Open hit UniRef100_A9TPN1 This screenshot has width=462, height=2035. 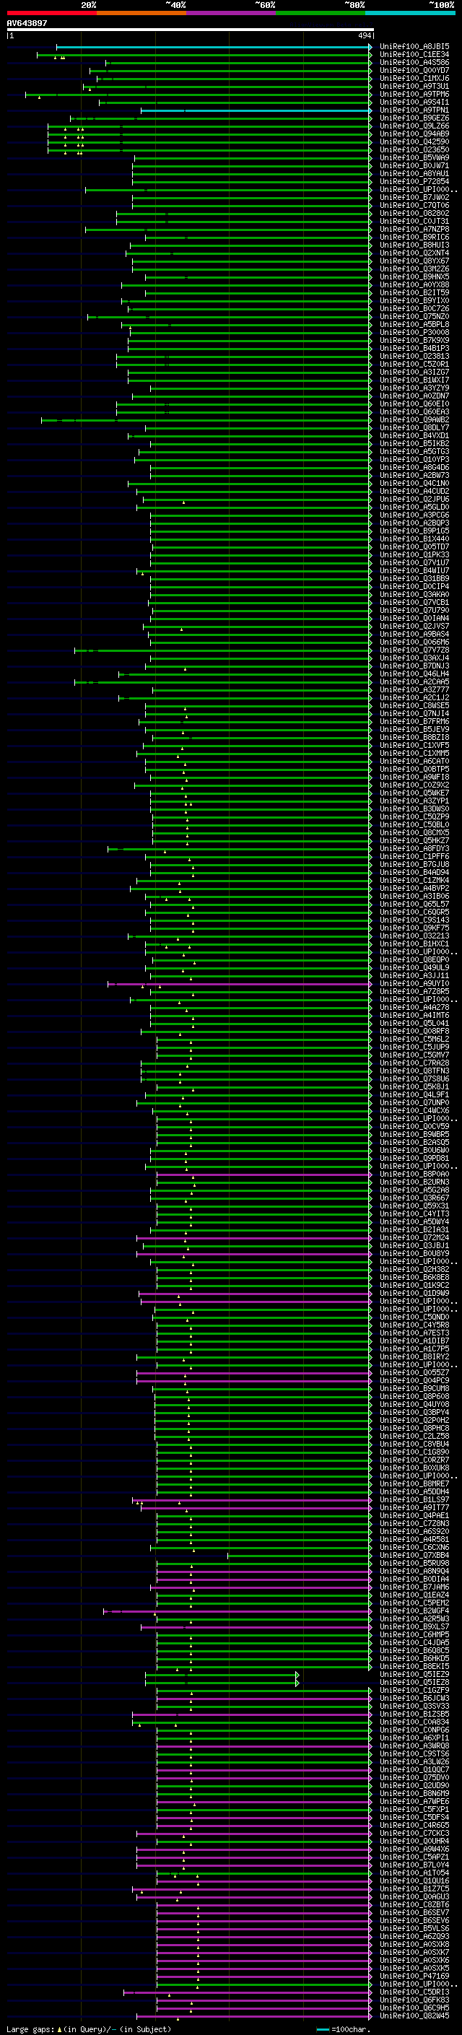414,110
